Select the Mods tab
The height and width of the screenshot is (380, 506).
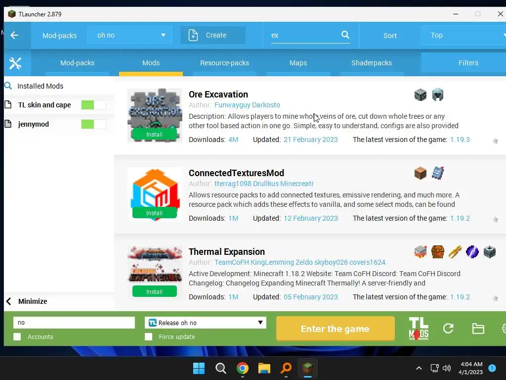[x=151, y=63]
